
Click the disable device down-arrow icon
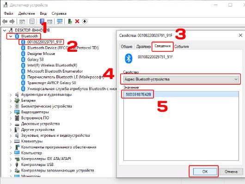pos(85,21)
